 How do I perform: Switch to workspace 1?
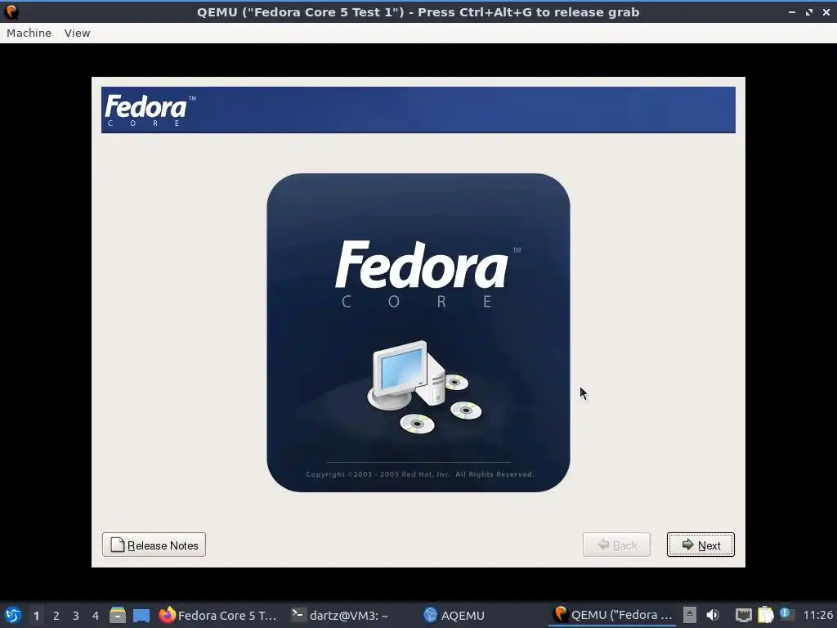pyautogui.click(x=36, y=616)
